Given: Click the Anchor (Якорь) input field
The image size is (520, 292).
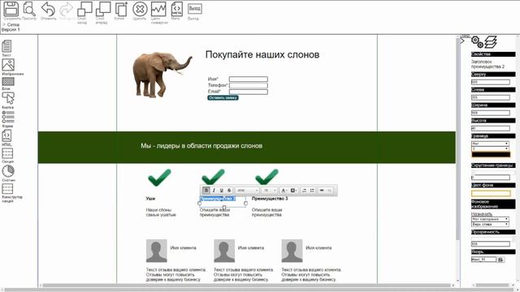Looking at the screenshot, I should (x=484, y=260).
